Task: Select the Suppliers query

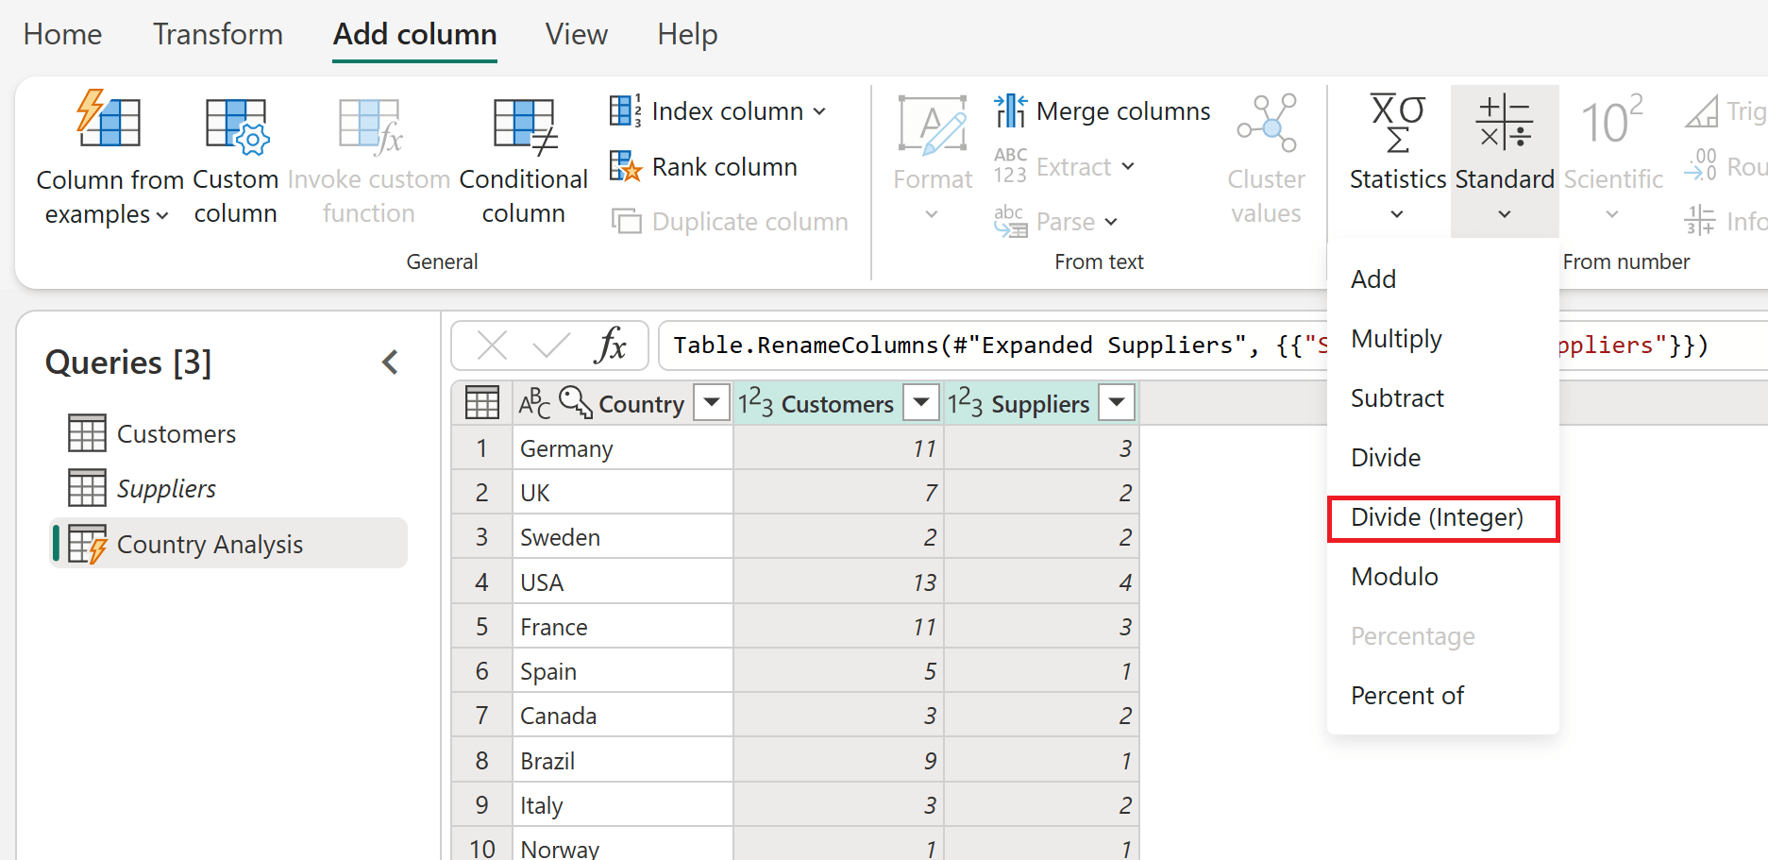Action: click(x=166, y=488)
